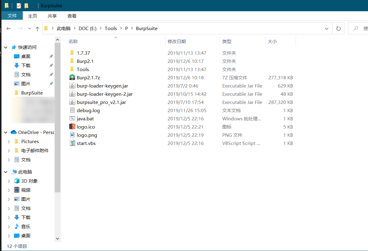Click the start.vbs script icon

(x=72, y=143)
